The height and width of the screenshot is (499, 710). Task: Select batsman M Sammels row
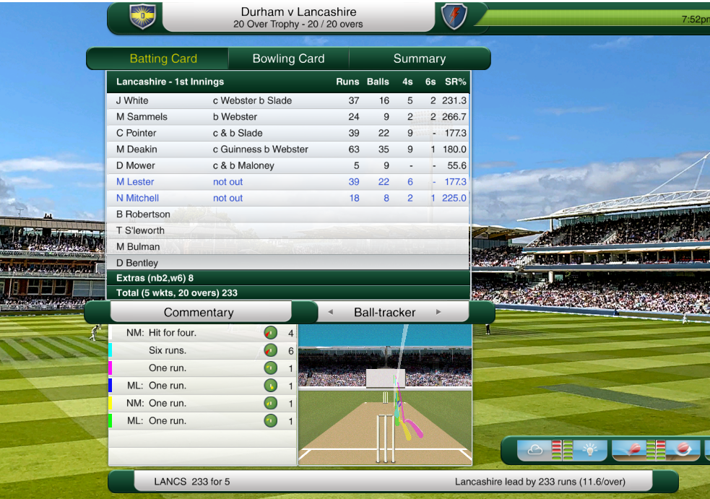(x=288, y=117)
